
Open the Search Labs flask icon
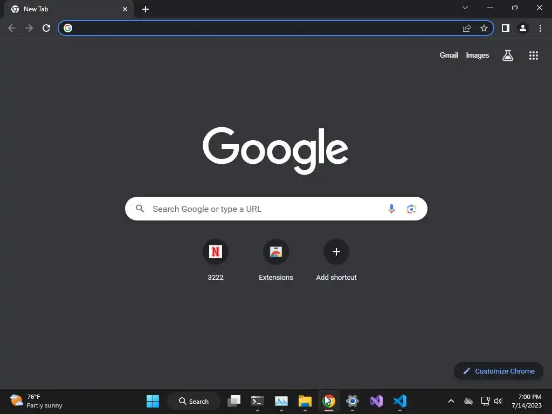point(508,56)
